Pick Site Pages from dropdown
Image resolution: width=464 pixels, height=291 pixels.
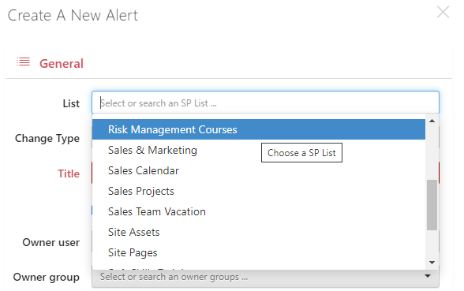pyautogui.click(x=259, y=252)
